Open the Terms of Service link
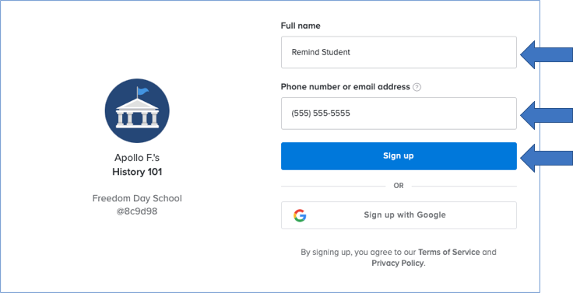573x293 pixels. click(x=448, y=252)
